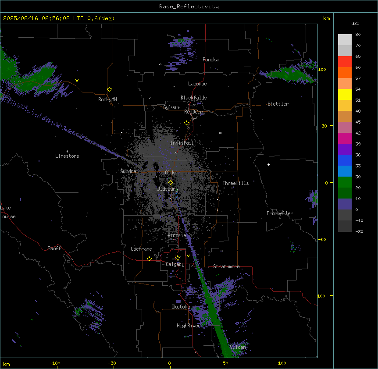Click the km label on the bottom axis
Image resolution: width=378 pixels, height=369 pixels.
coord(7,364)
